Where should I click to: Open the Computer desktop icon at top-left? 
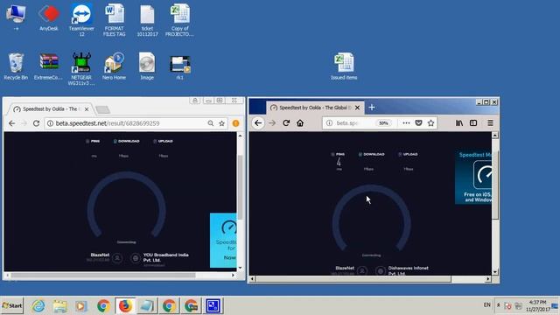coord(16,17)
